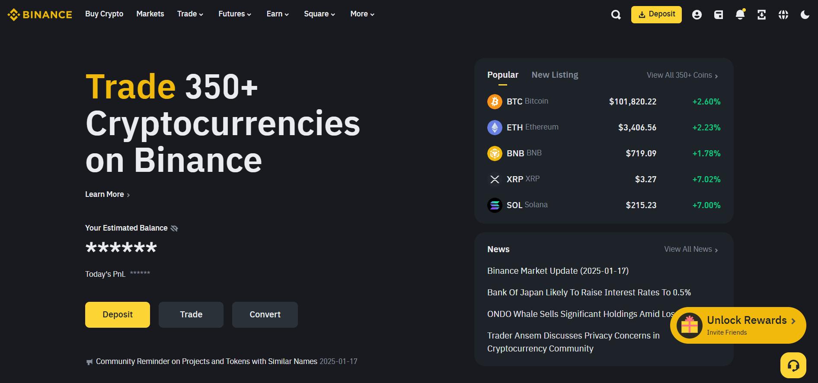Viewport: 818px width, 383px height.
Task: Open Bank Of Japan interest rates headline
Action: (589, 293)
